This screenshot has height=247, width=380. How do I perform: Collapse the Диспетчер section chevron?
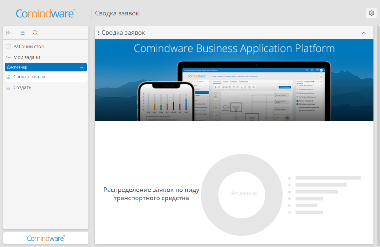(82, 67)
